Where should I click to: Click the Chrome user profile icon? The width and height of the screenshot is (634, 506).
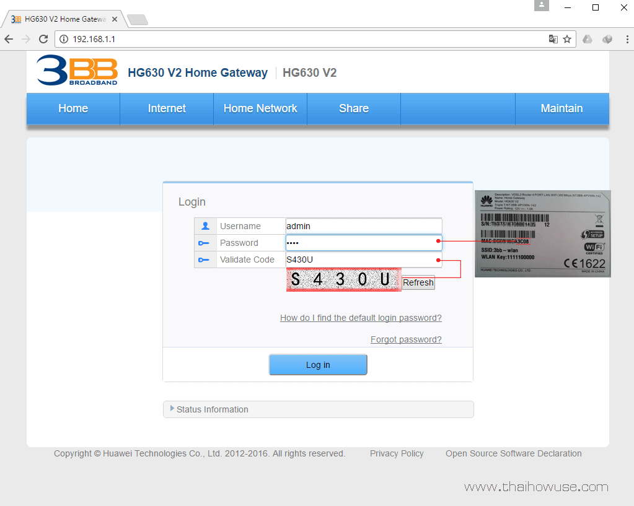click(542, 5)
